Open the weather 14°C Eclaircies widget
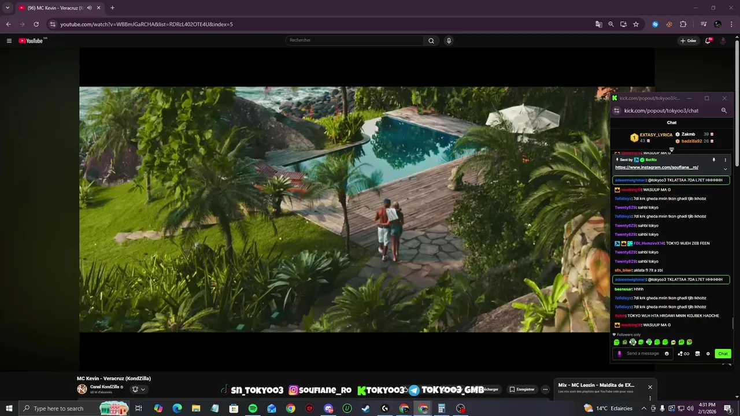740x416 pixels. [x=608, y=408]
